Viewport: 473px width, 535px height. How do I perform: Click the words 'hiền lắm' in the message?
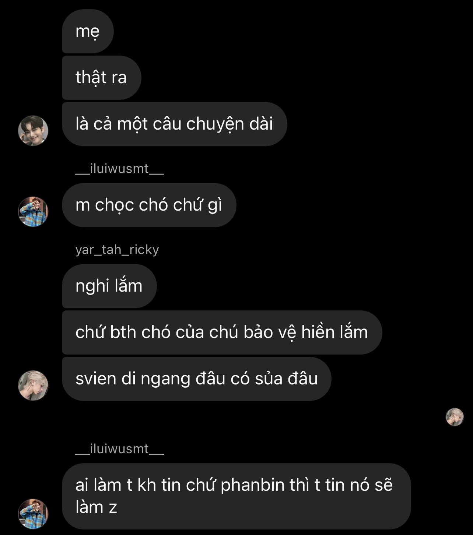pyautogui.click(x=334, y=332)
